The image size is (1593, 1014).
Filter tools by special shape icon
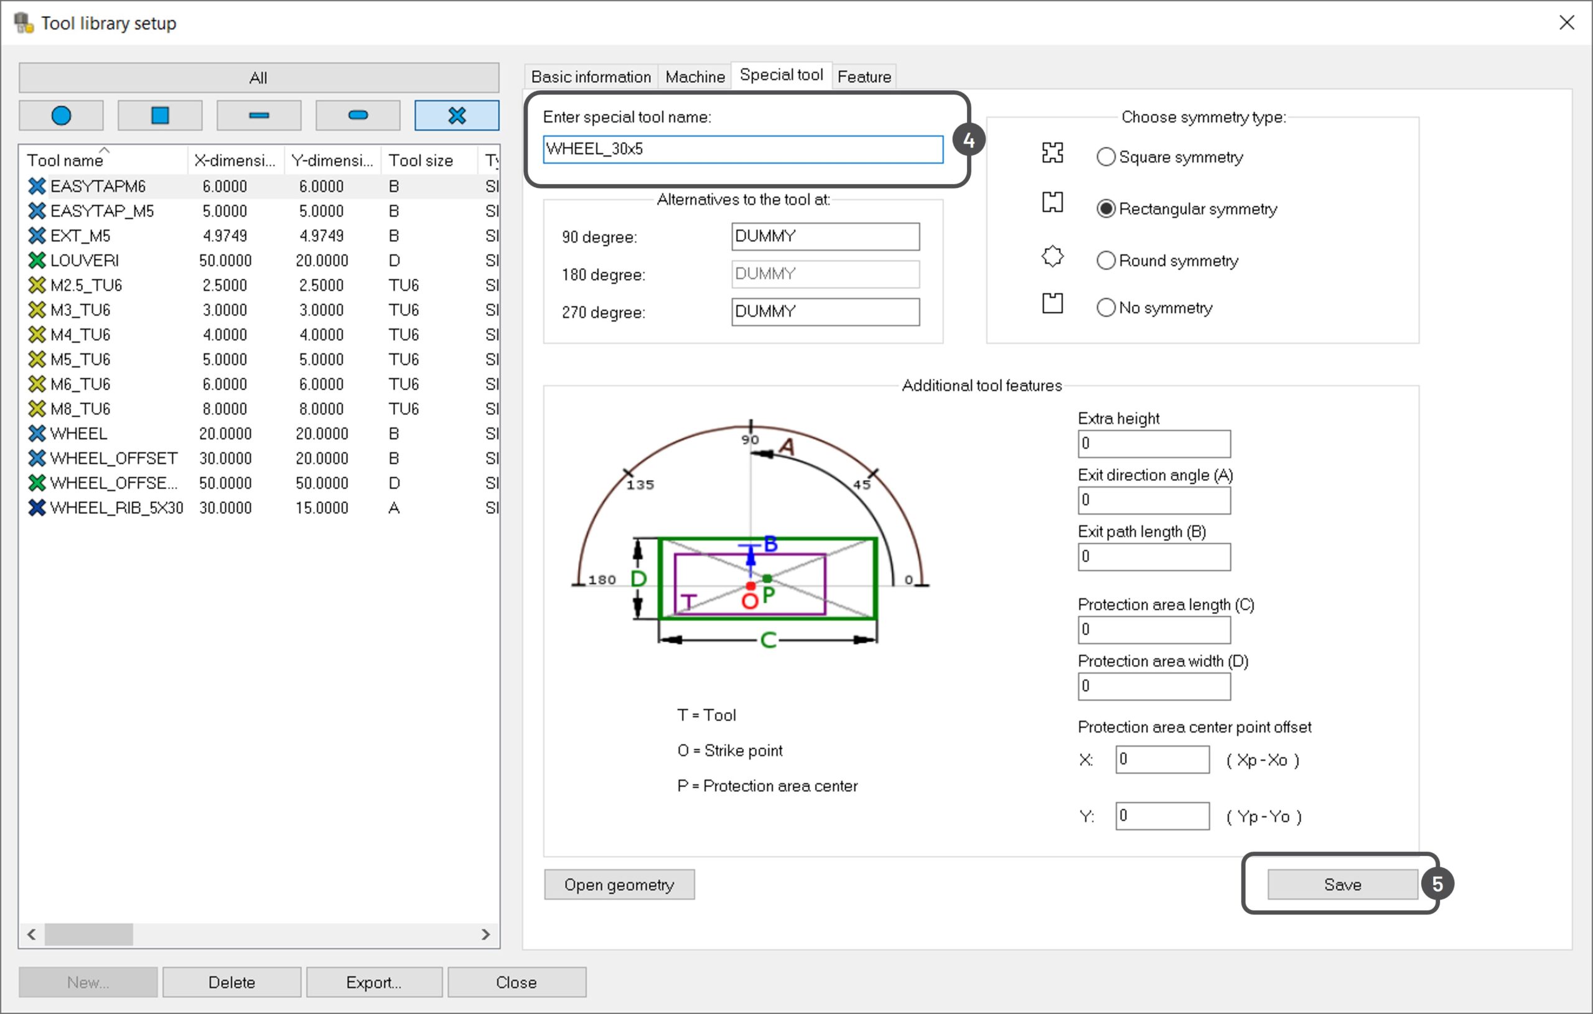click(457, 116)
